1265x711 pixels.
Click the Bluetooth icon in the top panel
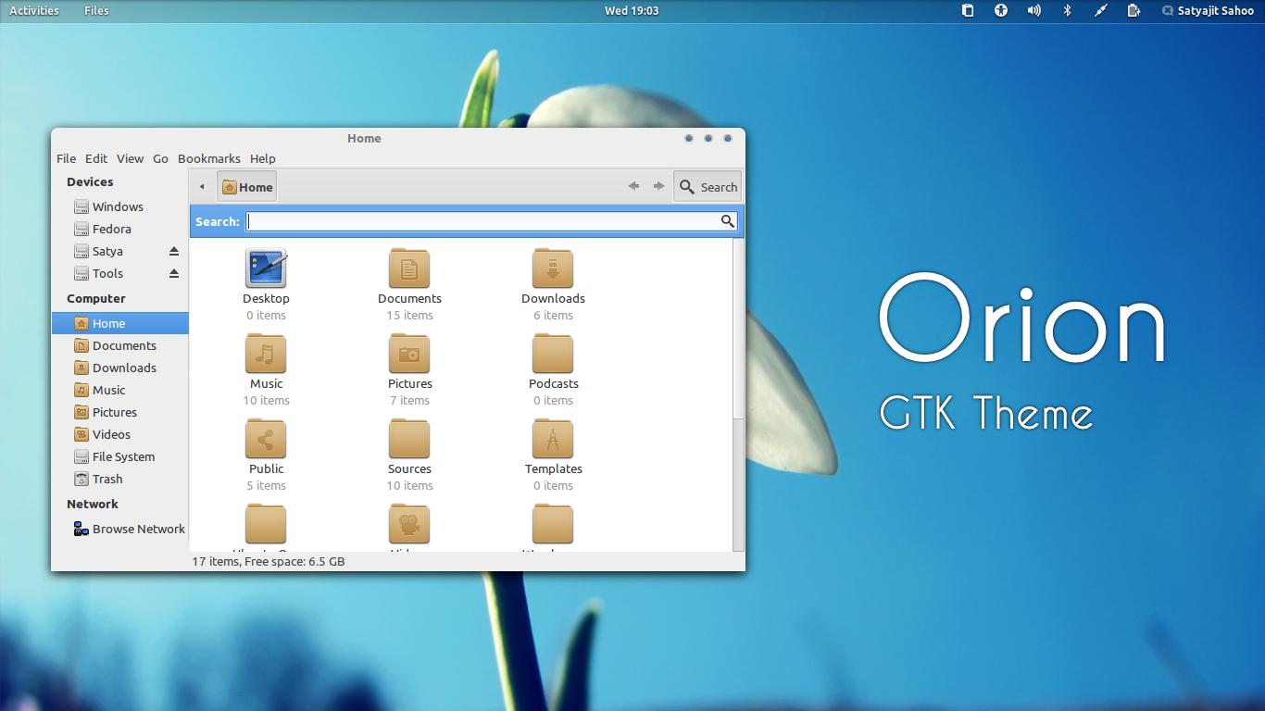tap(1067, 10)
